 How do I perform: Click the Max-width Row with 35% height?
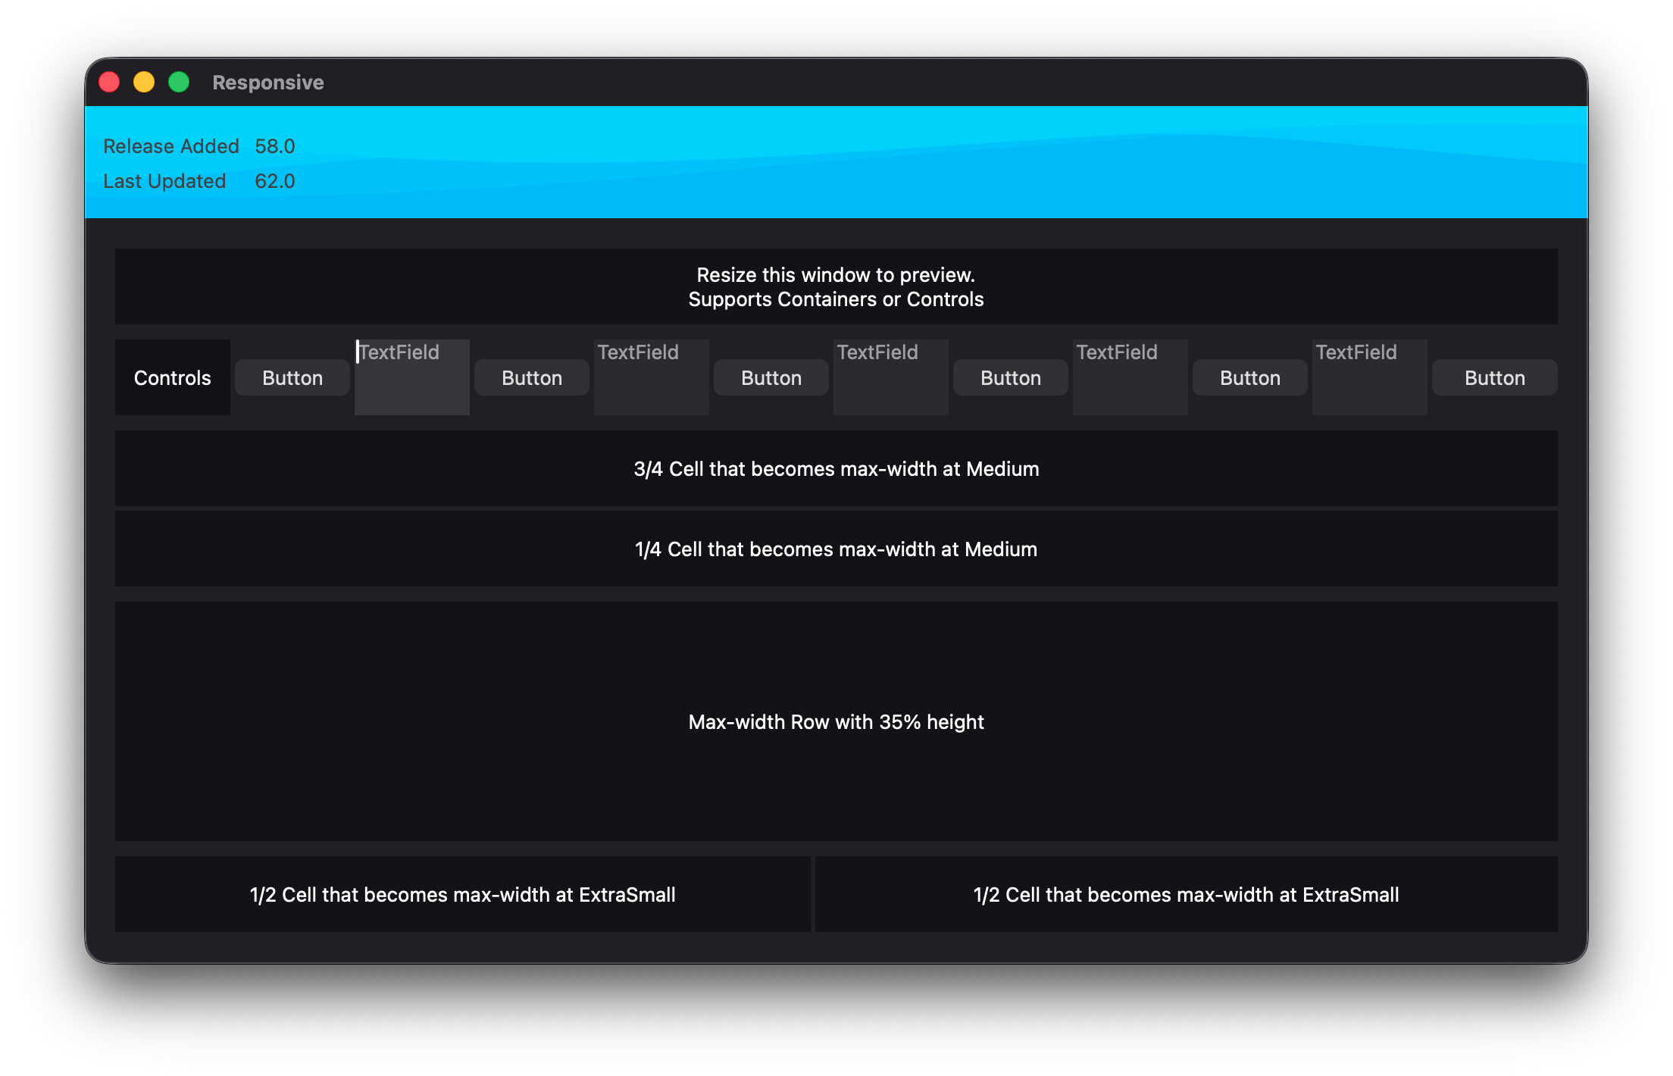click(x=836, y=721)
